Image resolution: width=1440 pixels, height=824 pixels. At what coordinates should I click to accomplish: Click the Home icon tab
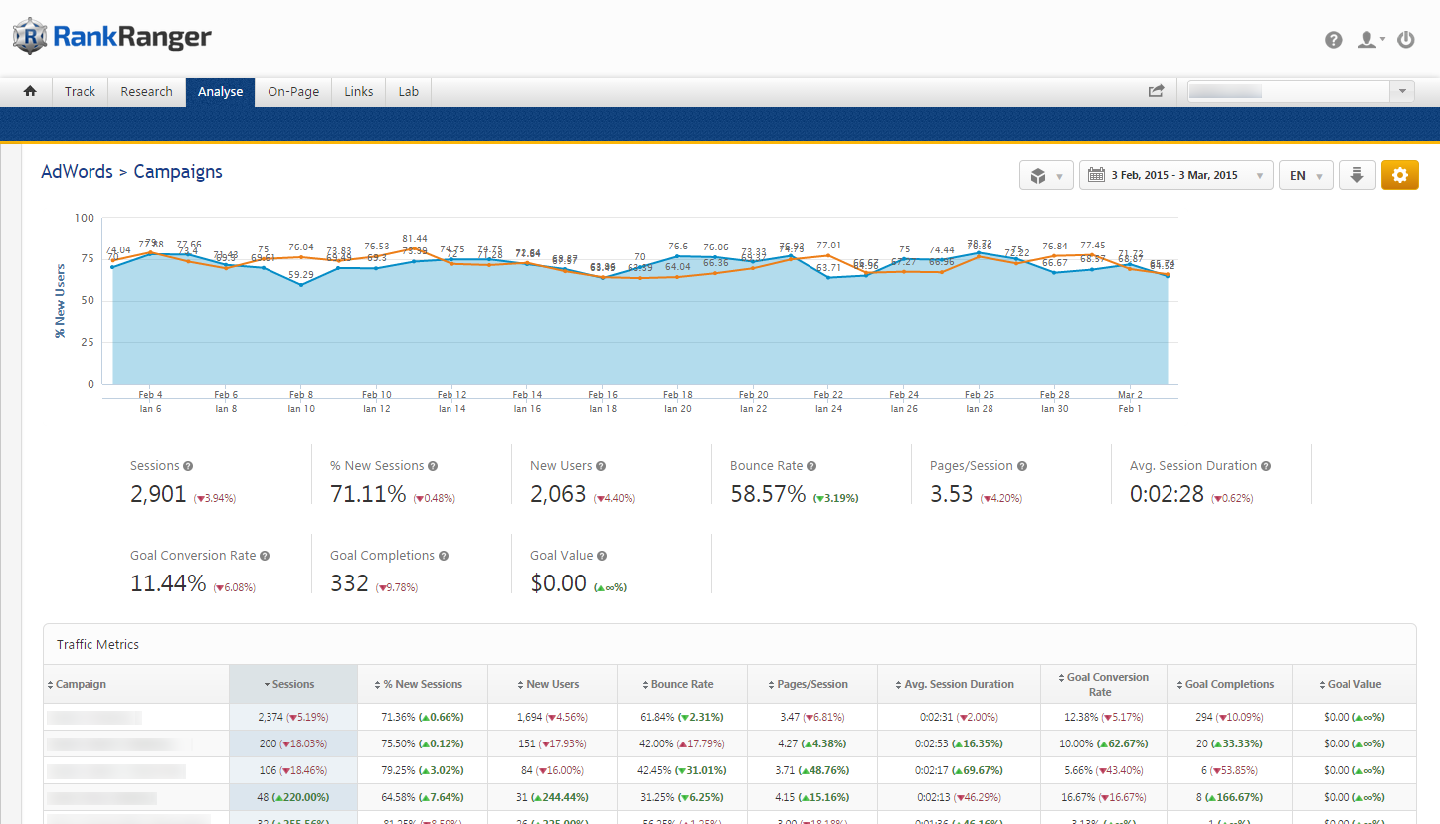(30, 91)
